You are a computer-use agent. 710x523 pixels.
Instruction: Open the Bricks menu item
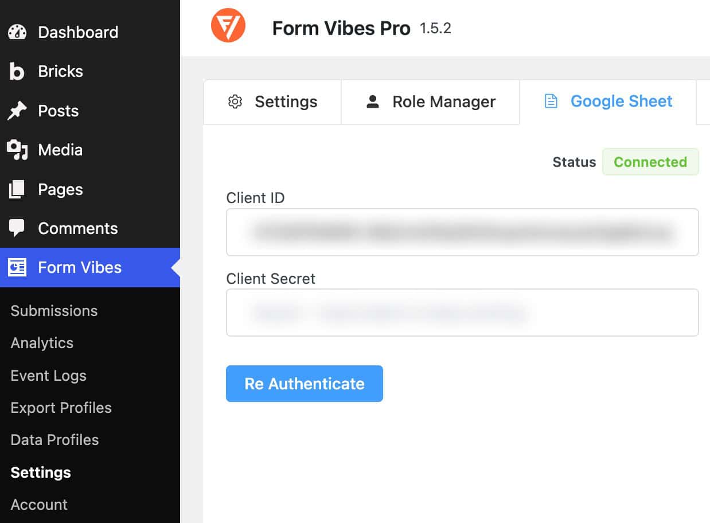(90, 72)
